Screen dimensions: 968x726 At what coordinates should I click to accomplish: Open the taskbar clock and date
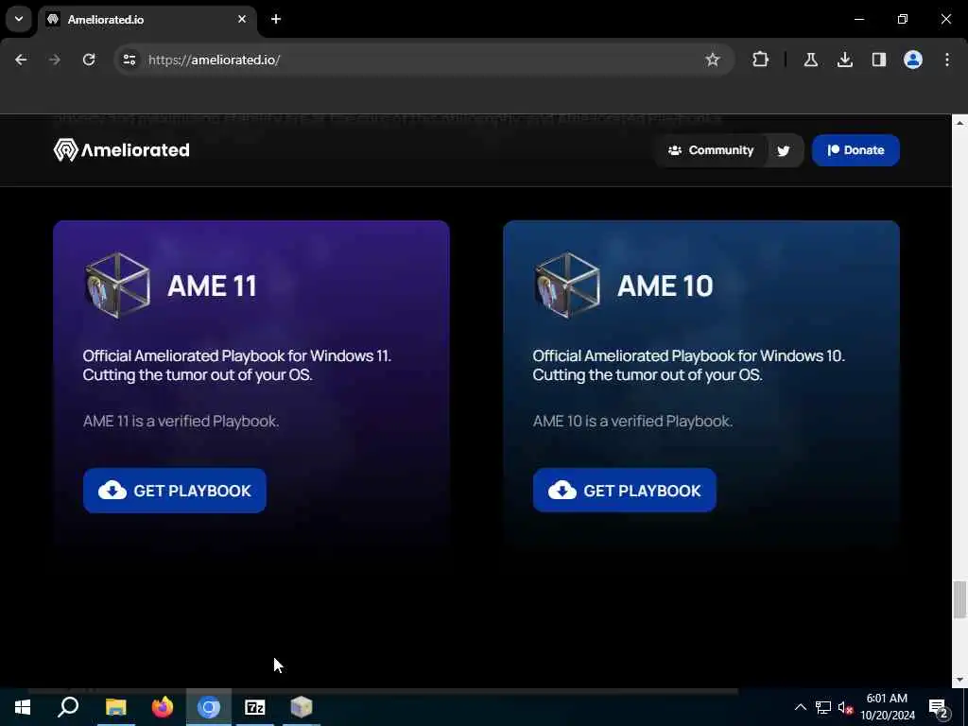[x=887, y=707]
